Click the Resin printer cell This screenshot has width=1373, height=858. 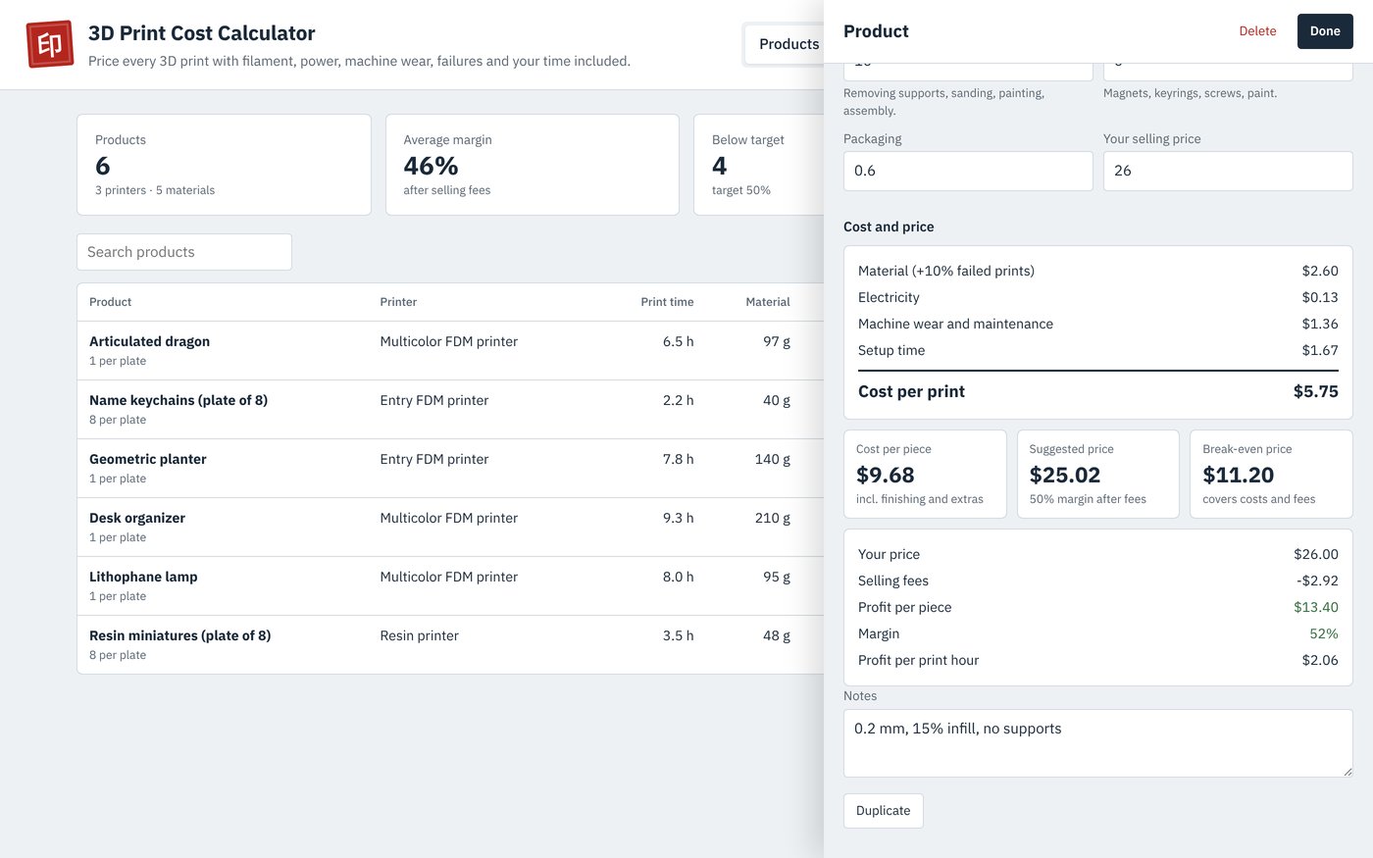point(419,635)
